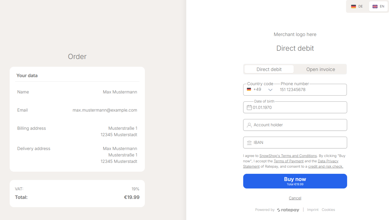389x220 pixels.
Task: Expand the country code dropdown chevron
Action: coord(270,90)
